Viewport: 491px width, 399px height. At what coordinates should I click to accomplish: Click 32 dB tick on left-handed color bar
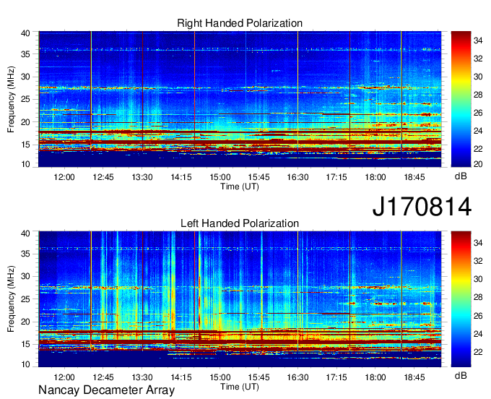[x=478, y=261]
